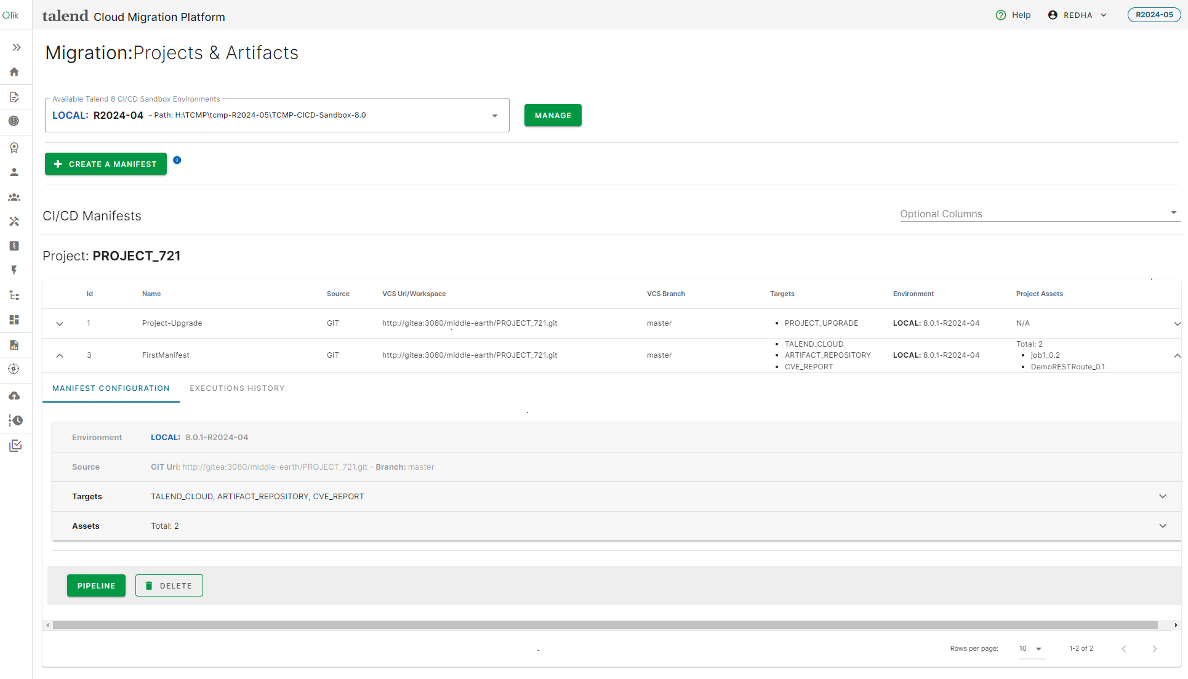
Task: Click the R2024-05 version badge
Action: (1154, 15)
